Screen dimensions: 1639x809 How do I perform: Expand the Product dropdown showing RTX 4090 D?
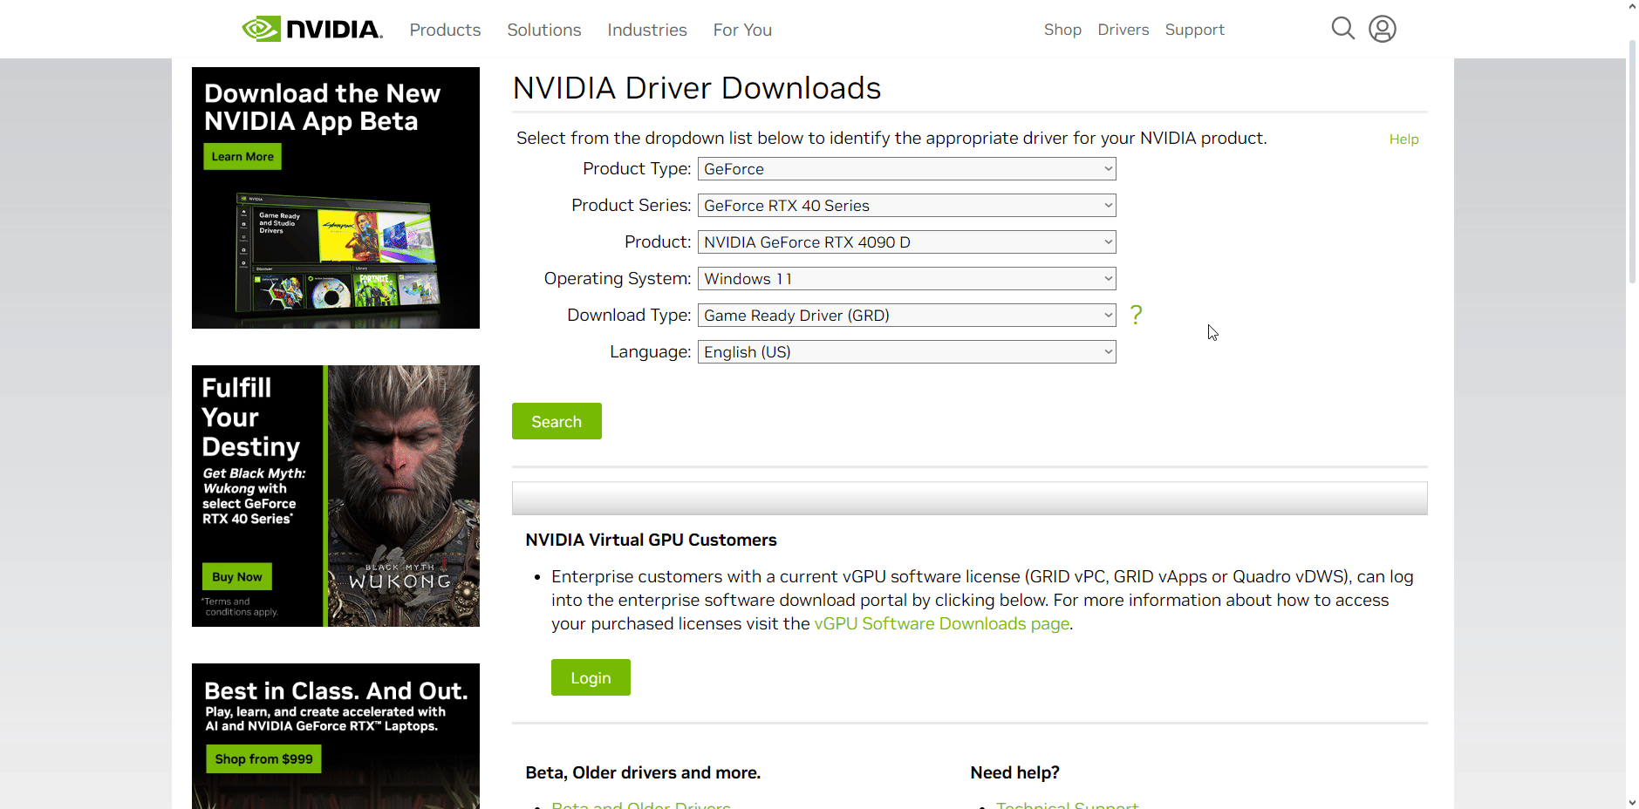click(906, 242)
